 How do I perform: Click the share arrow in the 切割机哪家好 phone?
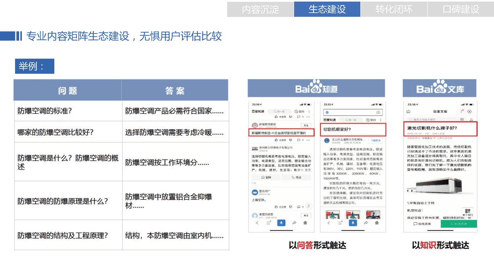click(366, 223)
